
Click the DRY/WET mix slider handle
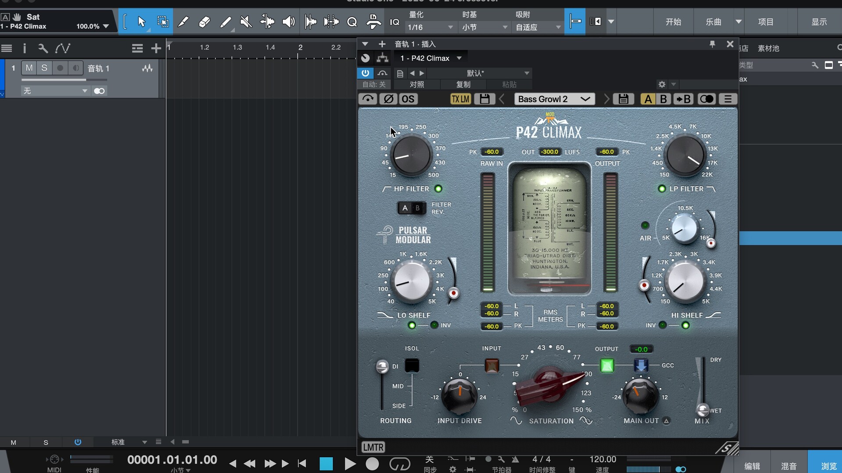pos(703,409)
